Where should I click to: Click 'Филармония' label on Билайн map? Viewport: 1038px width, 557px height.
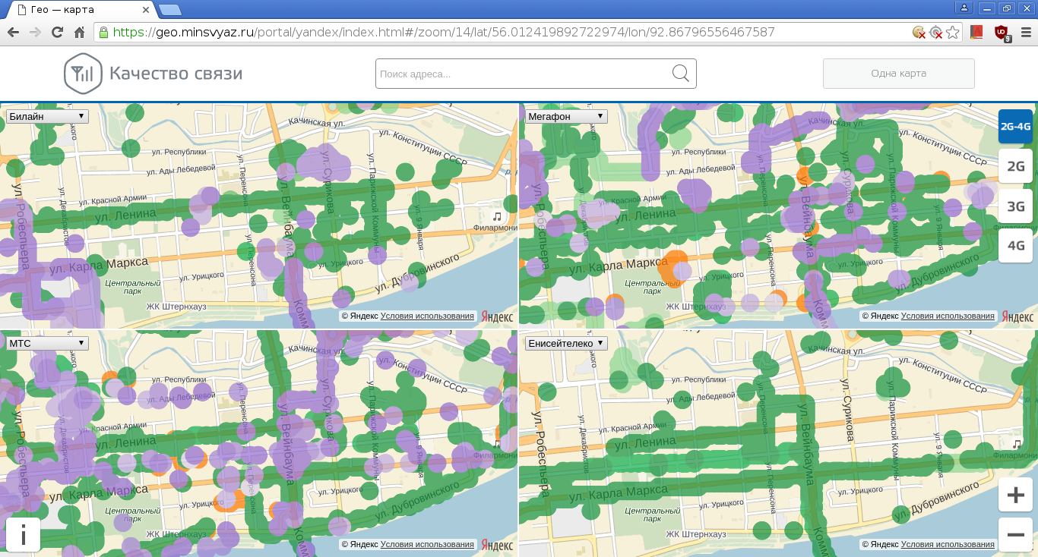point(494,227)
